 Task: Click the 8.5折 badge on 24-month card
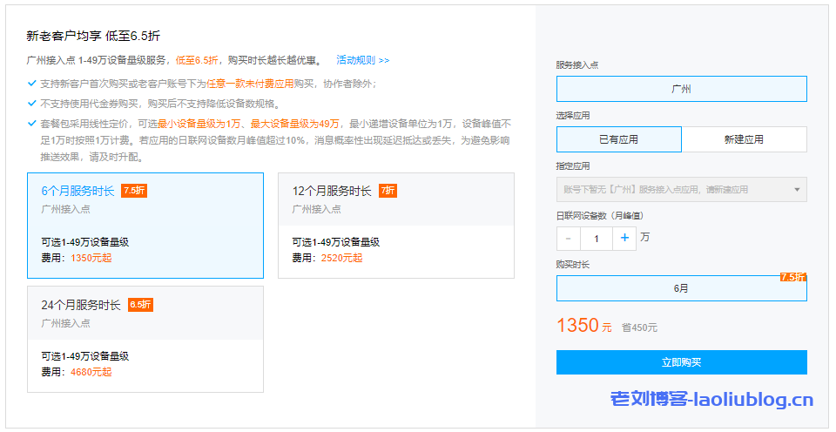pyautogui.click(x=141, y=305)
